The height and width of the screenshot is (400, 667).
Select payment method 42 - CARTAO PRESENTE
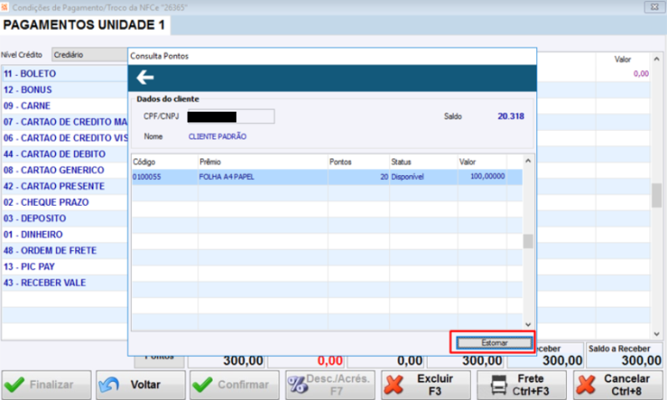[65, 186]
